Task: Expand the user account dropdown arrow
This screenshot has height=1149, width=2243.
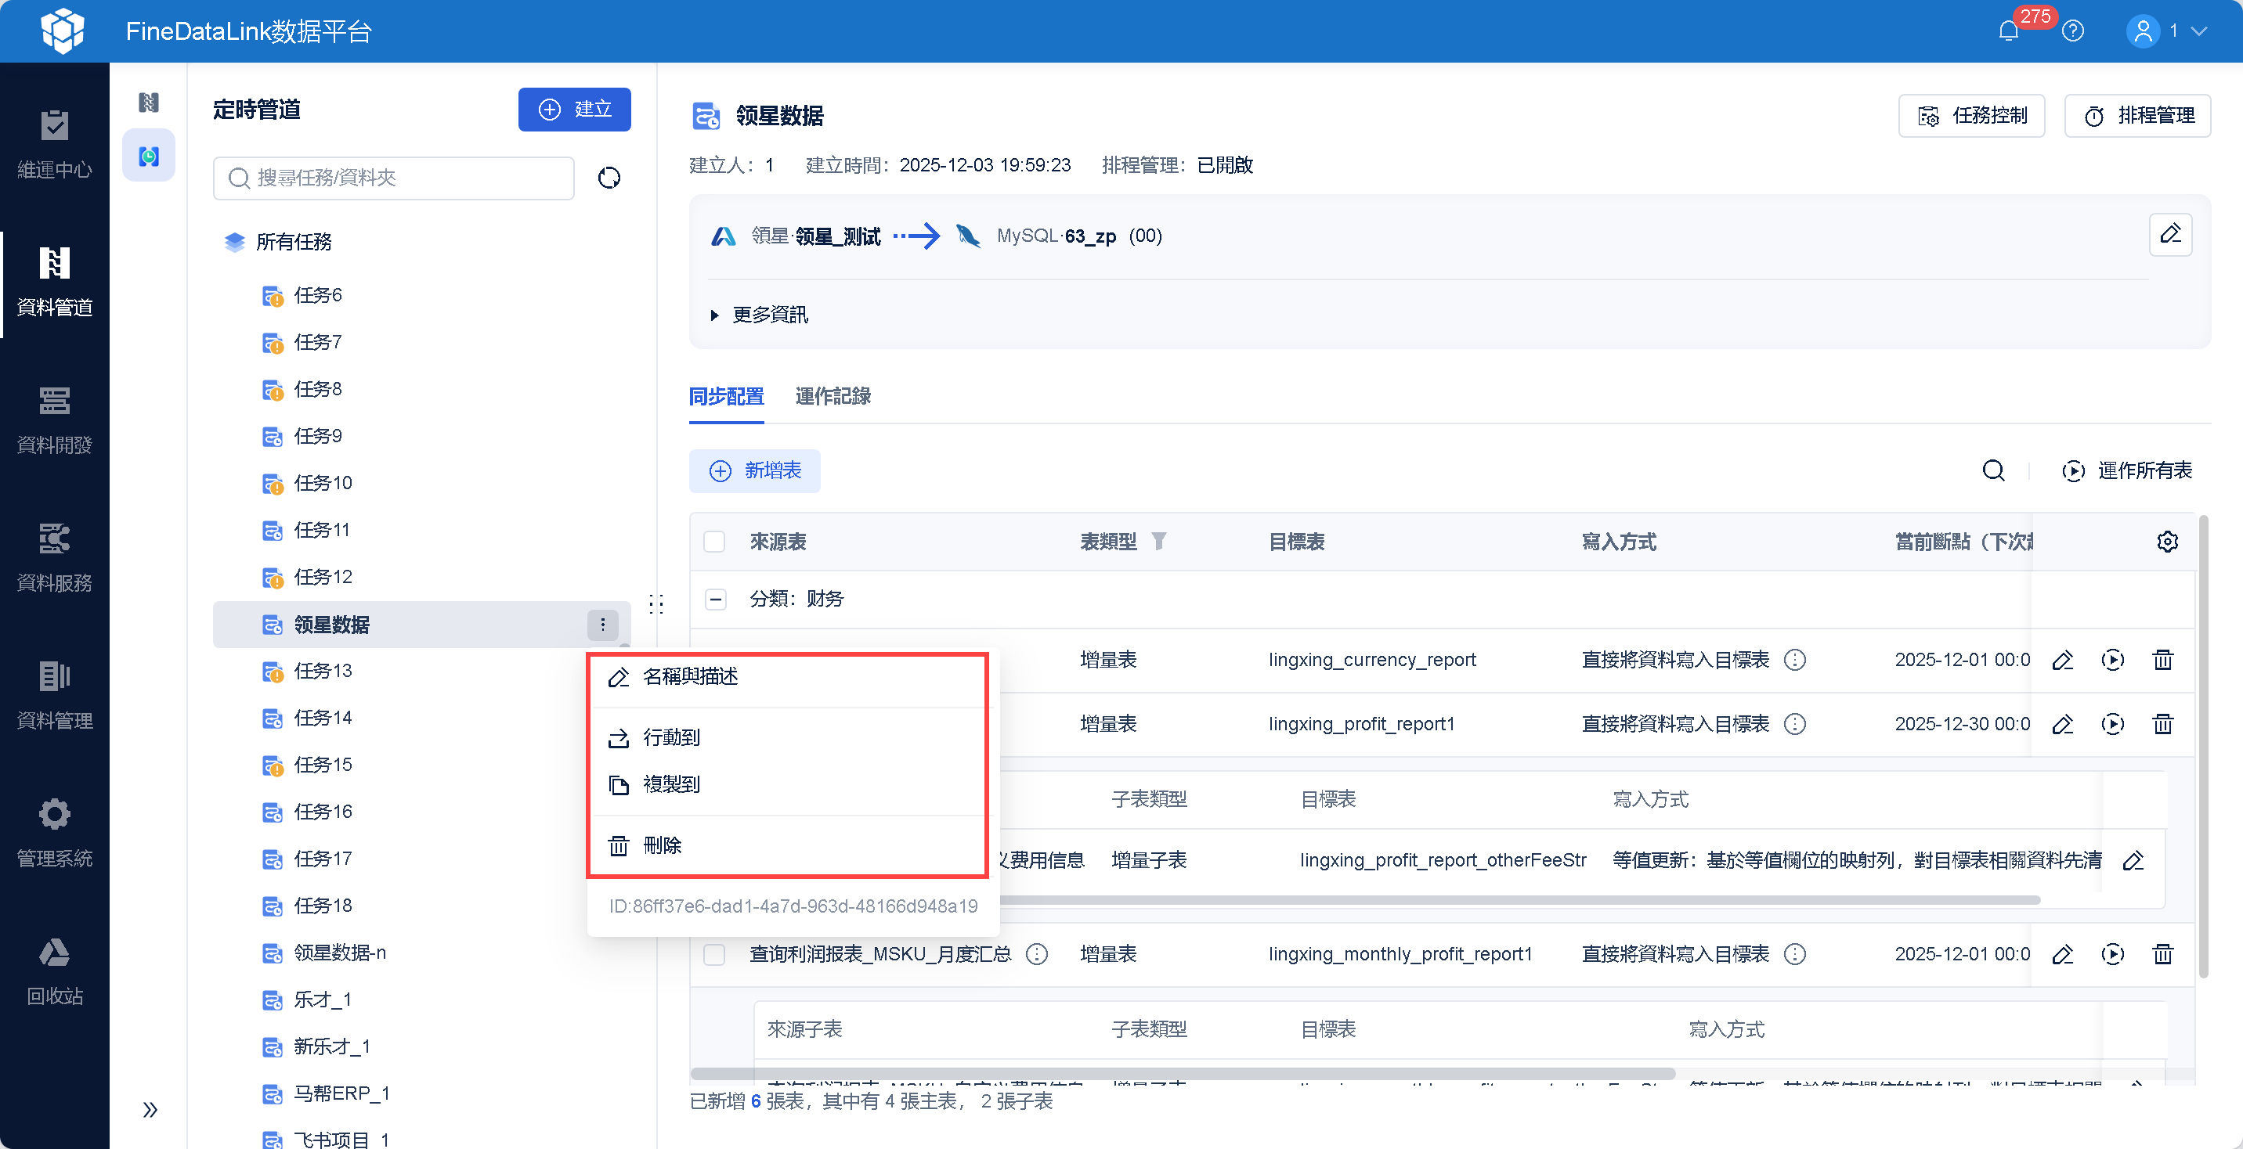Action: (2198, 31)
